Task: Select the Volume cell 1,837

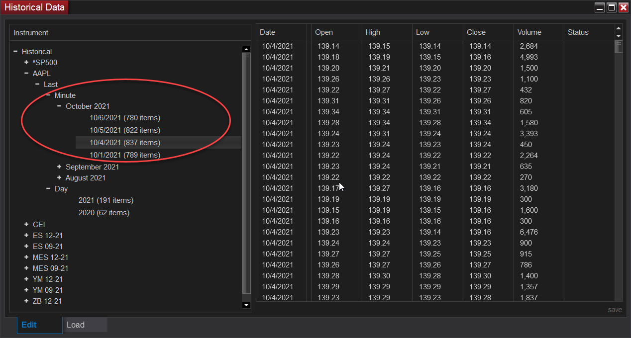Action: pos(528,298)
